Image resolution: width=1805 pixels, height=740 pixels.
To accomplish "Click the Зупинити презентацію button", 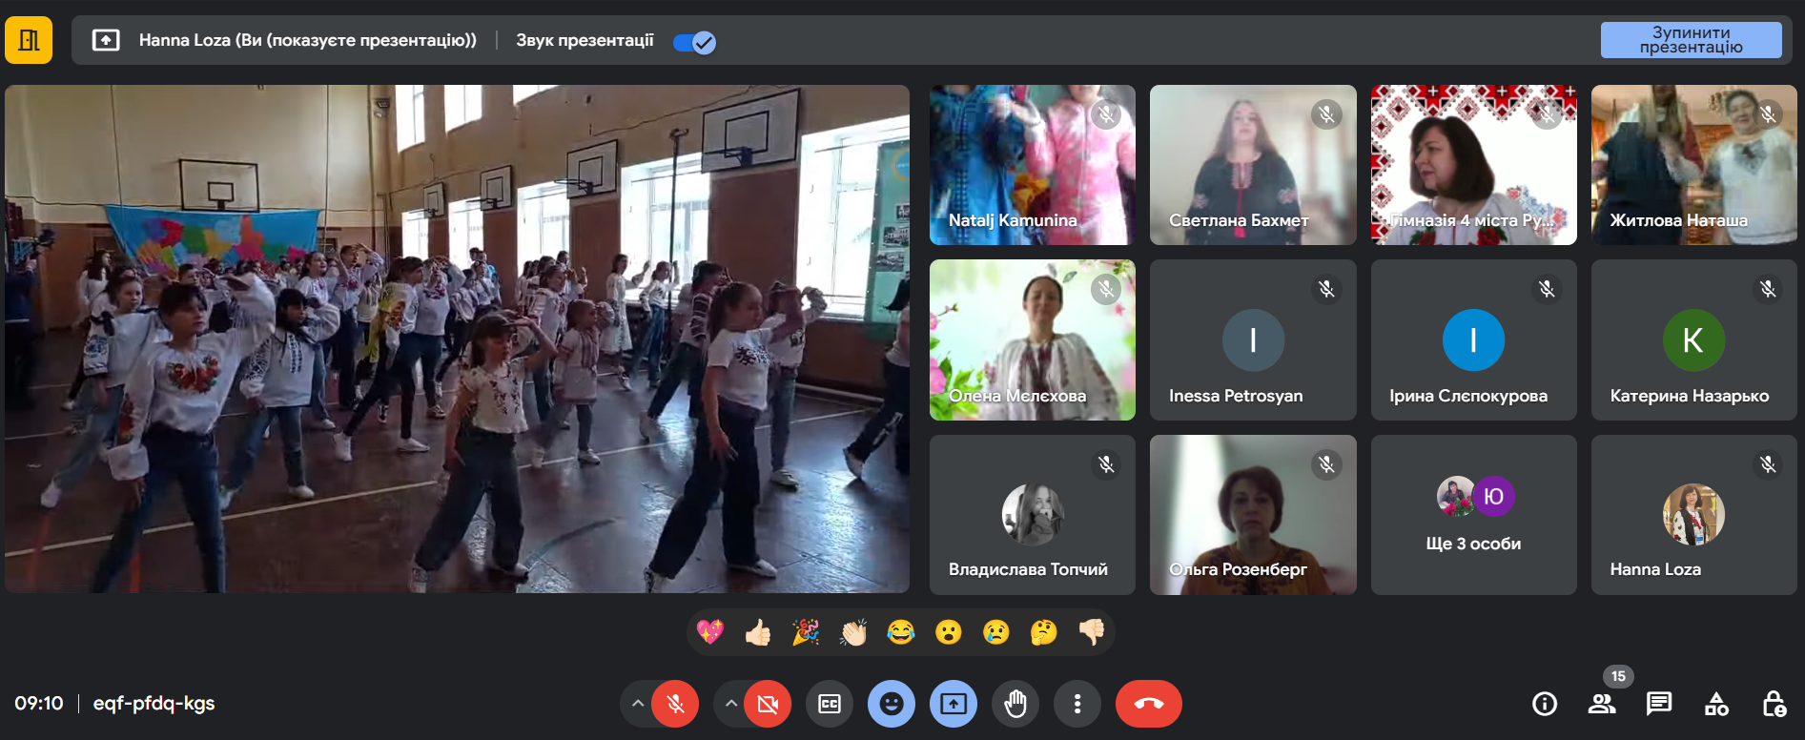I will (1690, 40).
